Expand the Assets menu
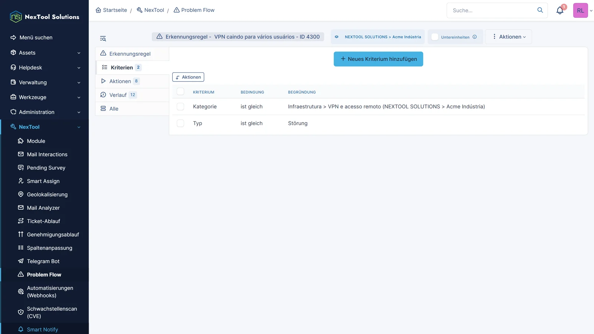Screen dimensions: 594x334 click(x=45, y=53)
